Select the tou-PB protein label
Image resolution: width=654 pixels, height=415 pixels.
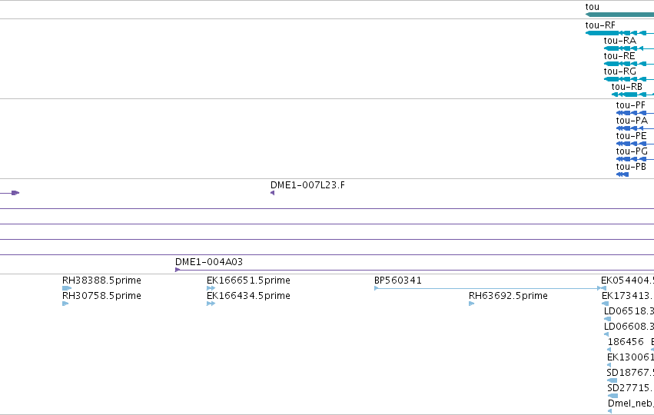[x=631, y=167]
